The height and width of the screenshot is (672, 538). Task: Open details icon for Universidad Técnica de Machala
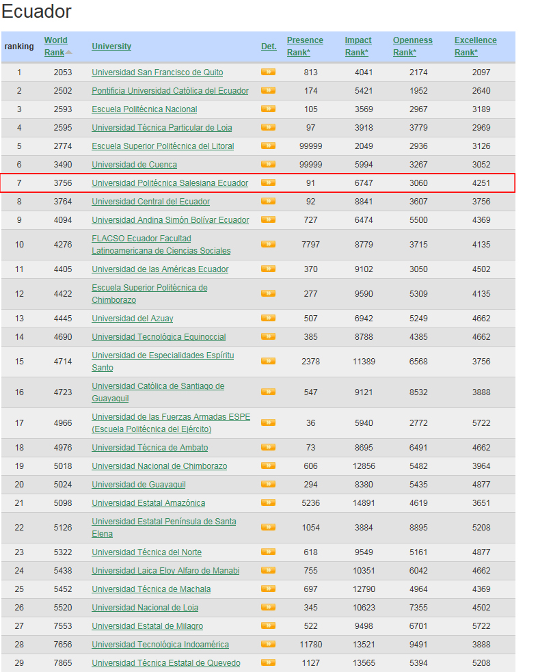[269, 589]
